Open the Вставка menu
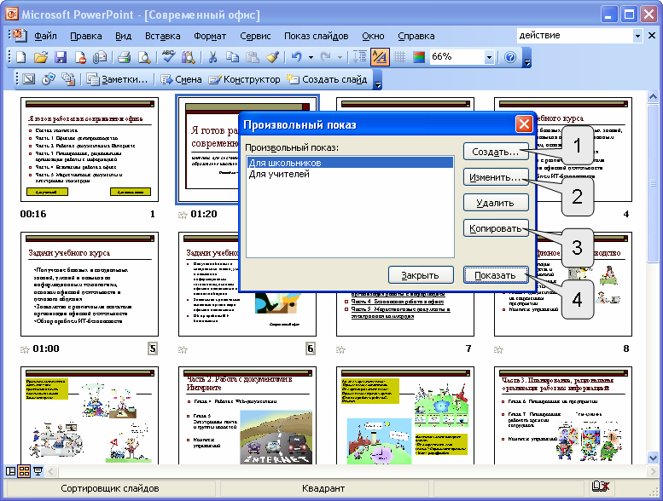This screenshot has height=501, width=663. (162, 36)
